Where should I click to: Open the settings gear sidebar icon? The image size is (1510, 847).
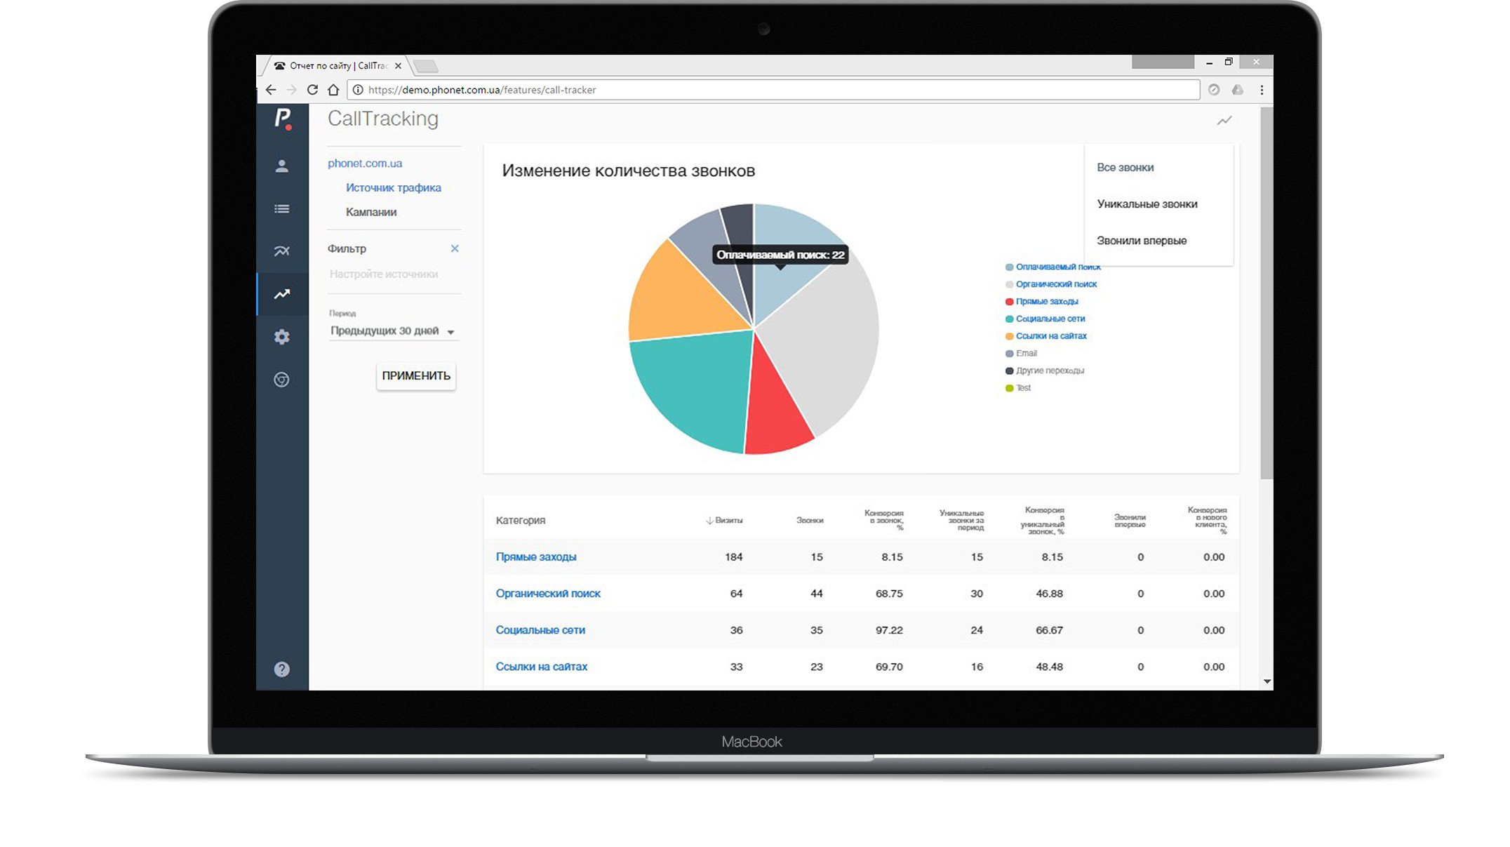click(282, 337)
